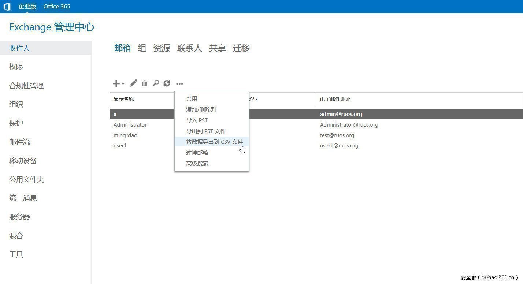Choose 导出到 PST 文件 from menu
This screenshot has width=523, height=284.
click(x=206, y=131)
